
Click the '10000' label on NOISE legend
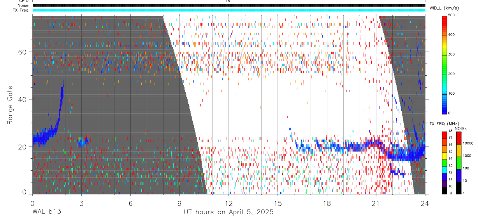tap(468, 143)
